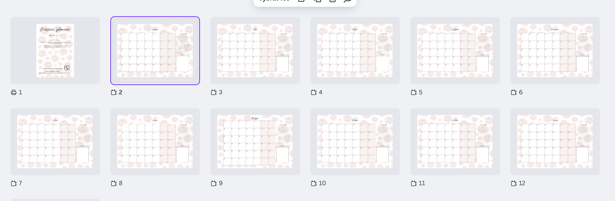Click the dimension icon beside page 7
Screen dimensions: 615x201
tap(14, 183)
